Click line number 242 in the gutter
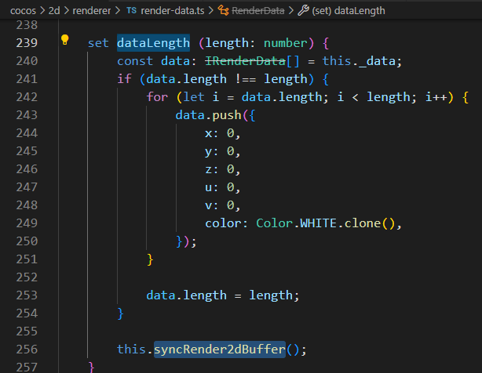This screenshot has width=482, height=373. click(27, 97)
